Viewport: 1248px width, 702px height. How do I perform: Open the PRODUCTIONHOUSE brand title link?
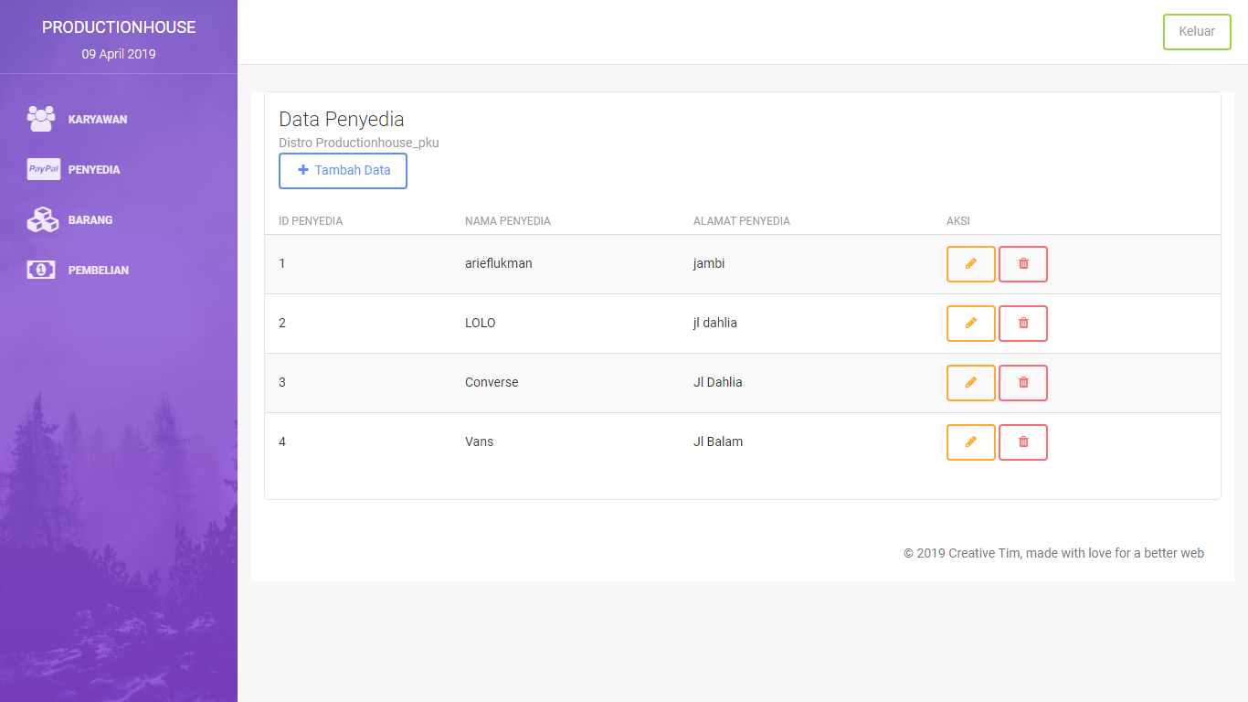(119, 27)
